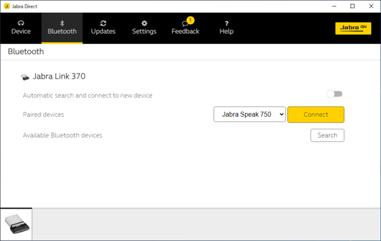This screenshot has height=241, width=381.
Task: Go to the Settings tab
Action: point(144,28)
